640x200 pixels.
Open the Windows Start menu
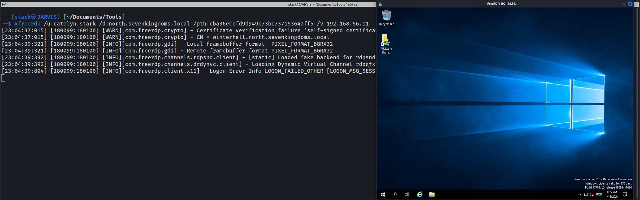pos(383,194)
